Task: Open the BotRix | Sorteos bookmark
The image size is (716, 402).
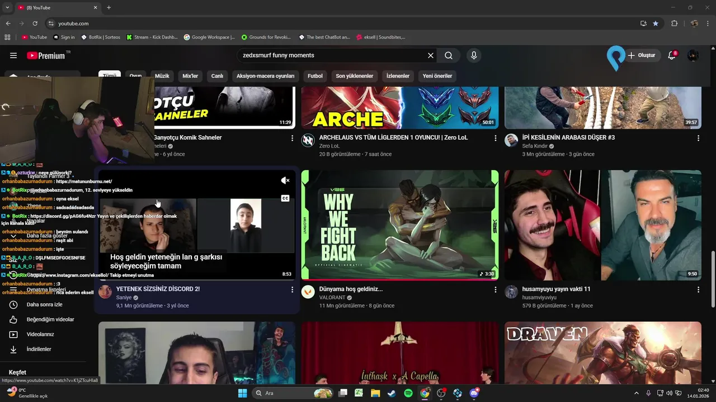Action: click(101, 37)
